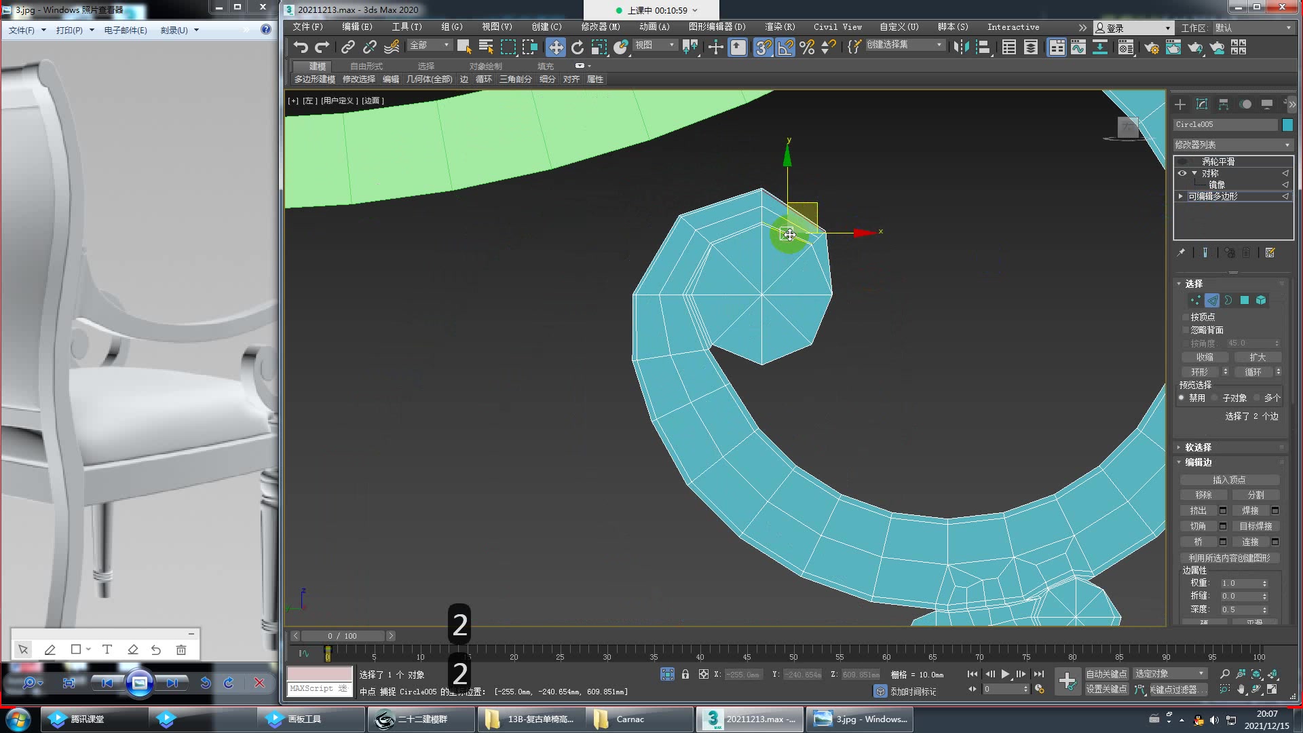The image size is (1303, 733).
Task: Select the 子对象 preview selection radio
Action: click(x=1215, y=398)
